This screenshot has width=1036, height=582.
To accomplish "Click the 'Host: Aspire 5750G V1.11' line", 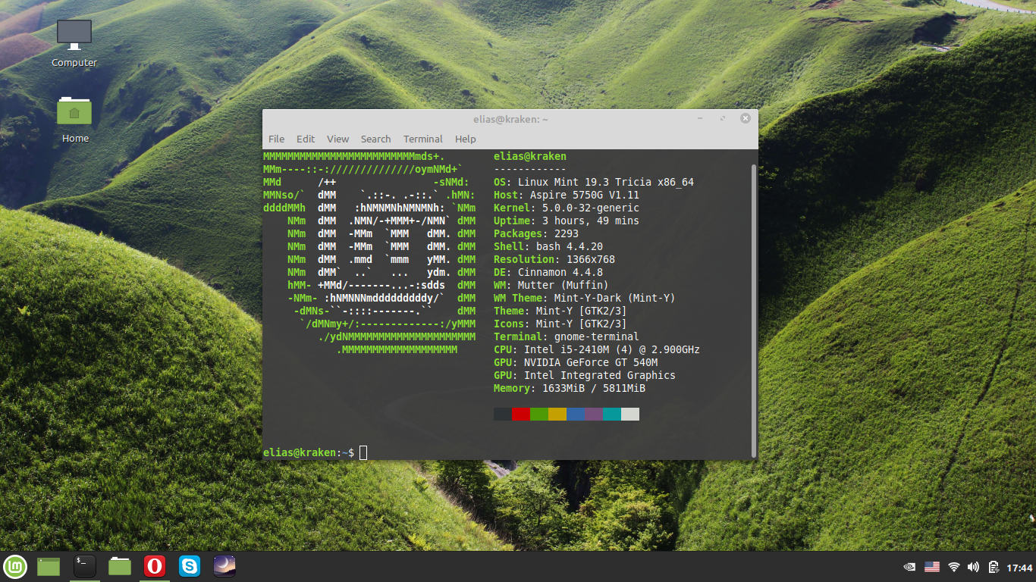I will coord(567,195).
